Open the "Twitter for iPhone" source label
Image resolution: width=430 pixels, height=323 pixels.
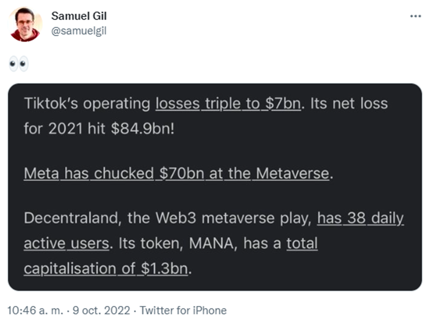(182, 310)
